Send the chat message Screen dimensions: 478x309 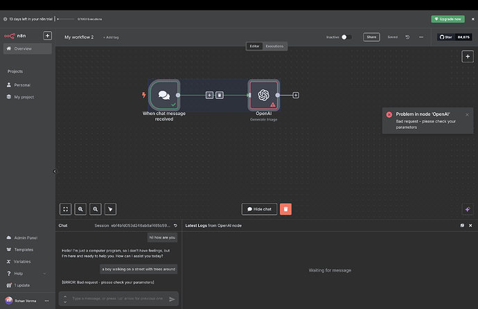point(172,299)
